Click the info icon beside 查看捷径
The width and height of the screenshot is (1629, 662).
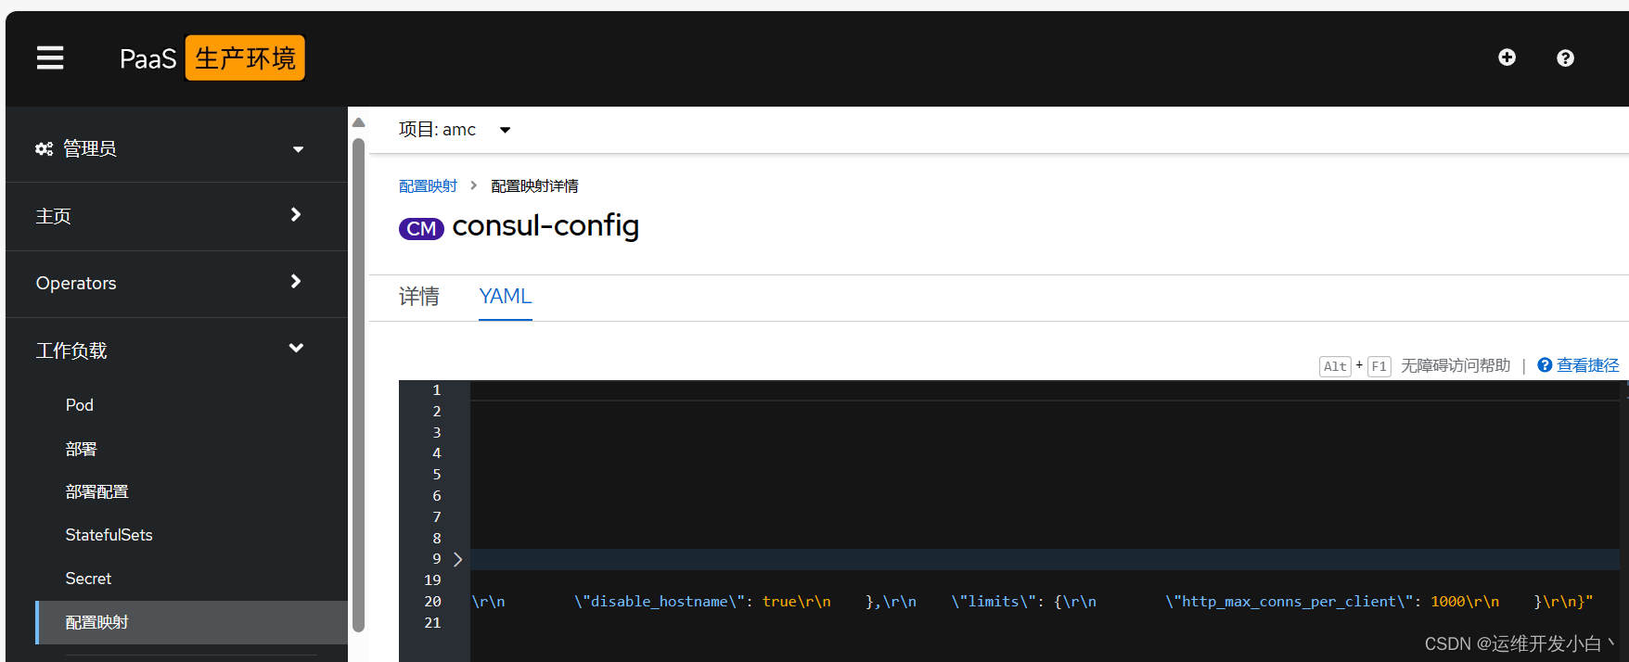1544,364
